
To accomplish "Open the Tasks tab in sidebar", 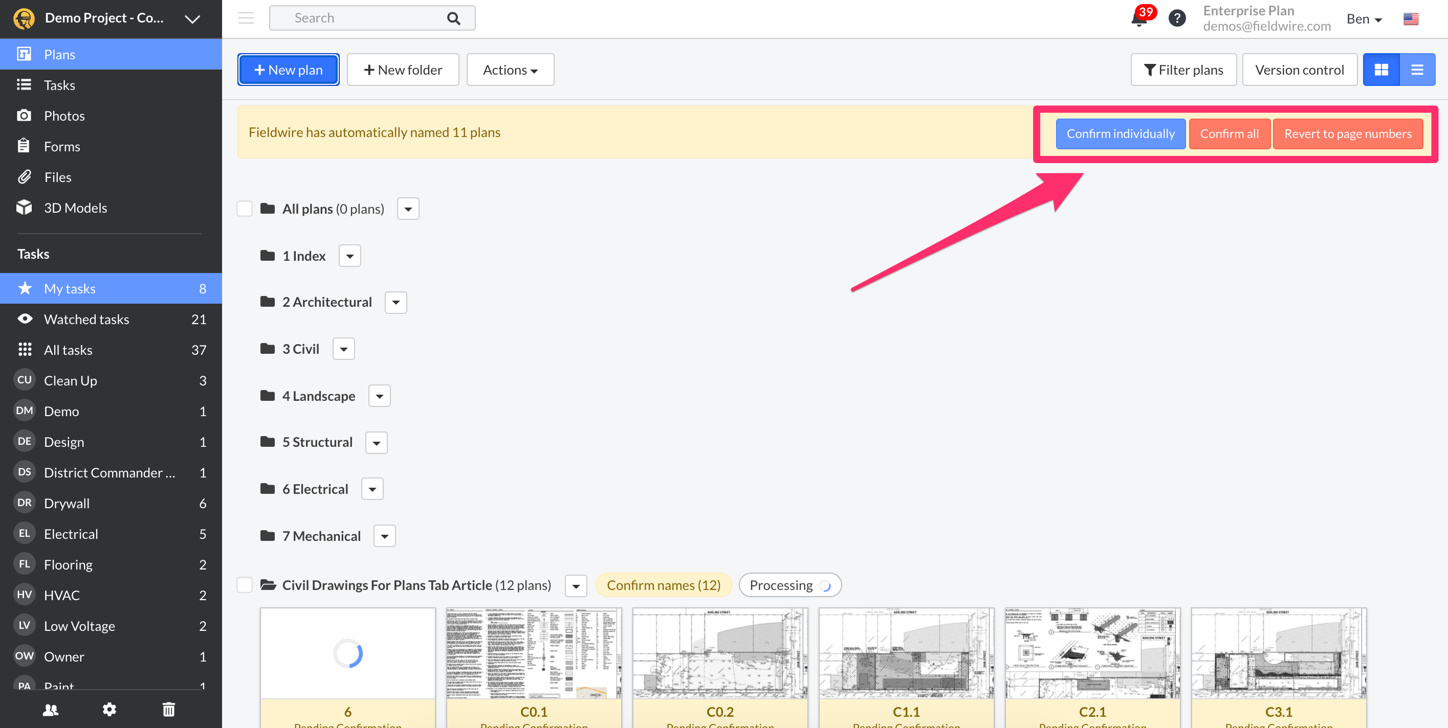I will (59, 85).
